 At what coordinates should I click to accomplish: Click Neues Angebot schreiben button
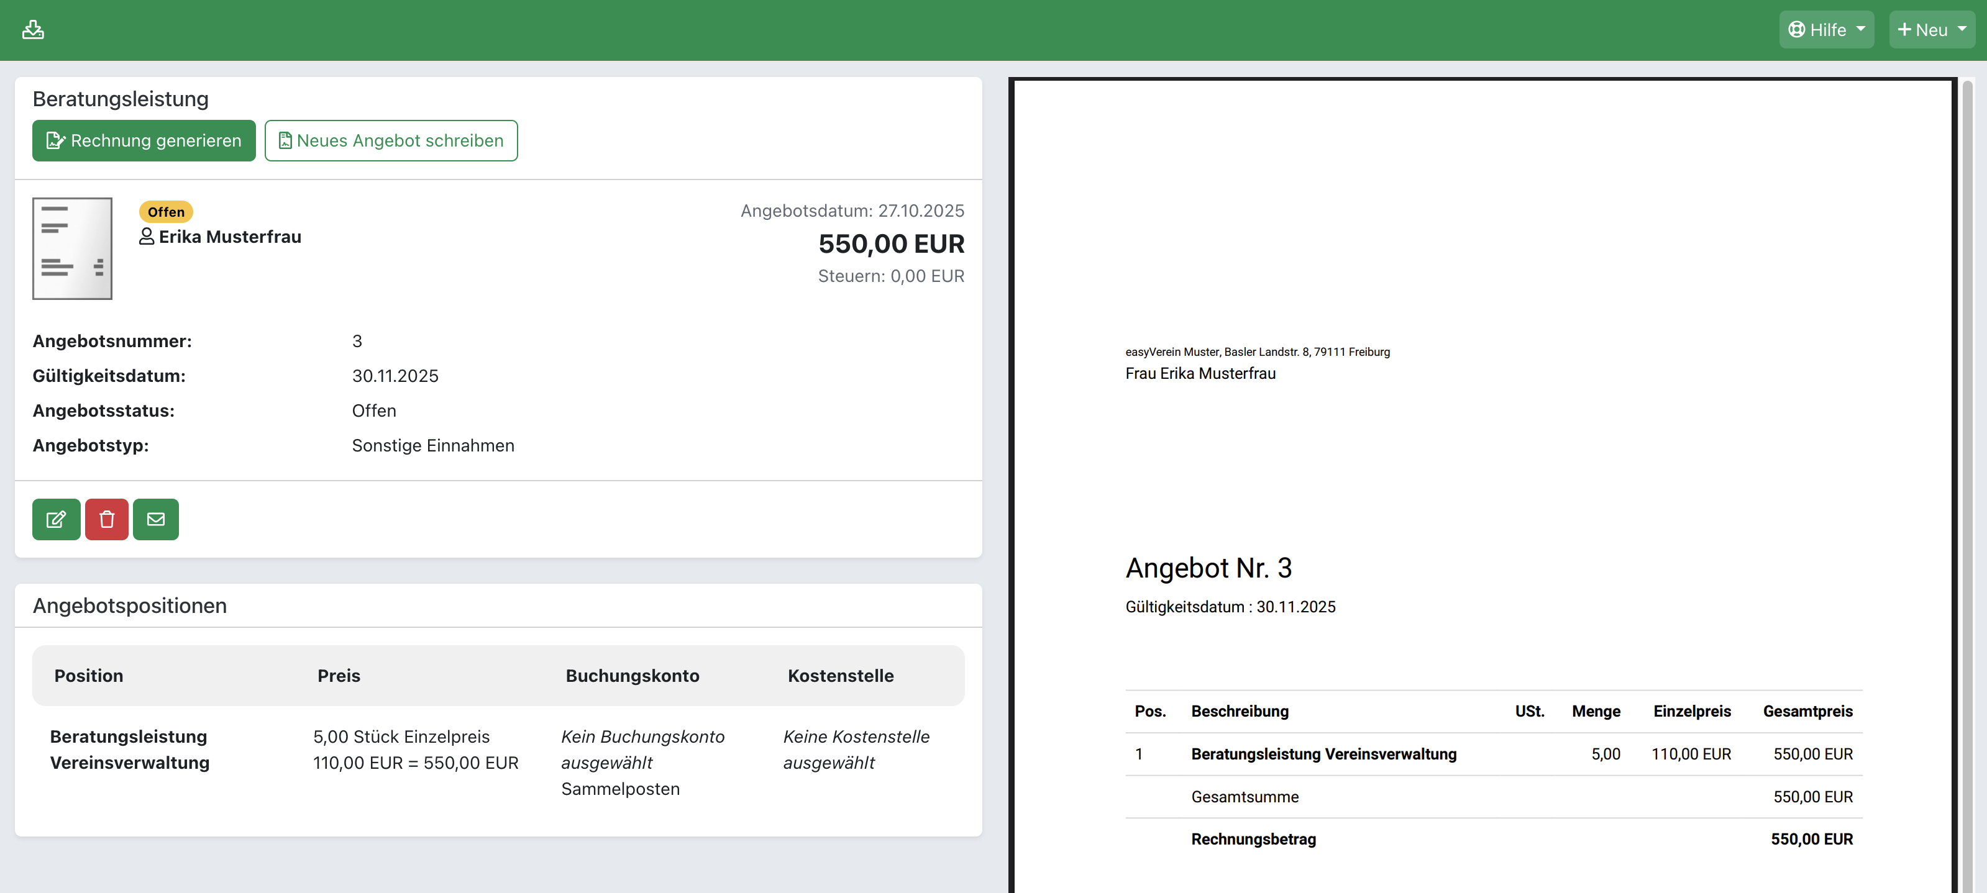pos(391,140)
